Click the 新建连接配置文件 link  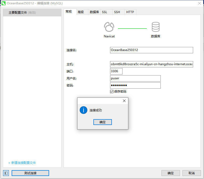[22, 163]
